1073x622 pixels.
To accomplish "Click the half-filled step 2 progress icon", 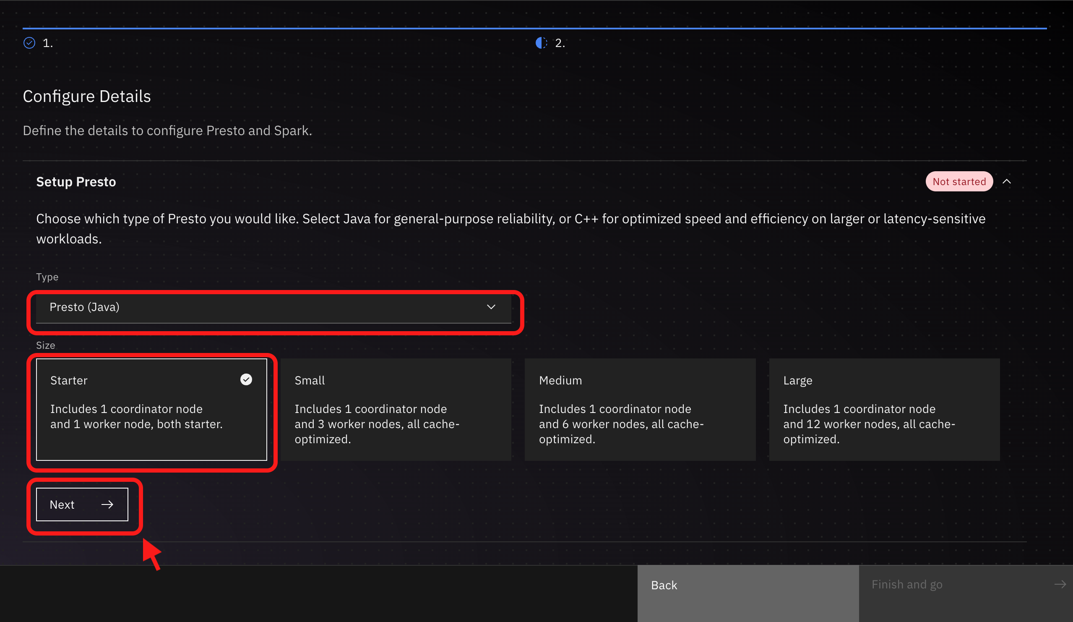I will (541, 43).
